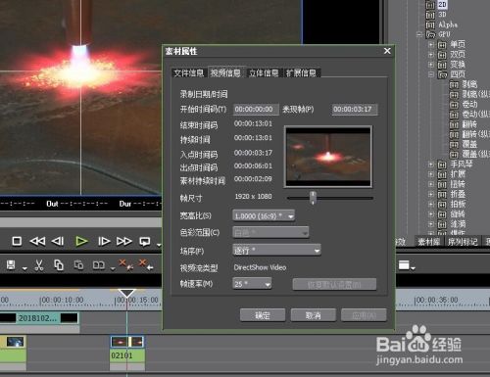Open the 场序 dropdown showing 逐行

276,251
